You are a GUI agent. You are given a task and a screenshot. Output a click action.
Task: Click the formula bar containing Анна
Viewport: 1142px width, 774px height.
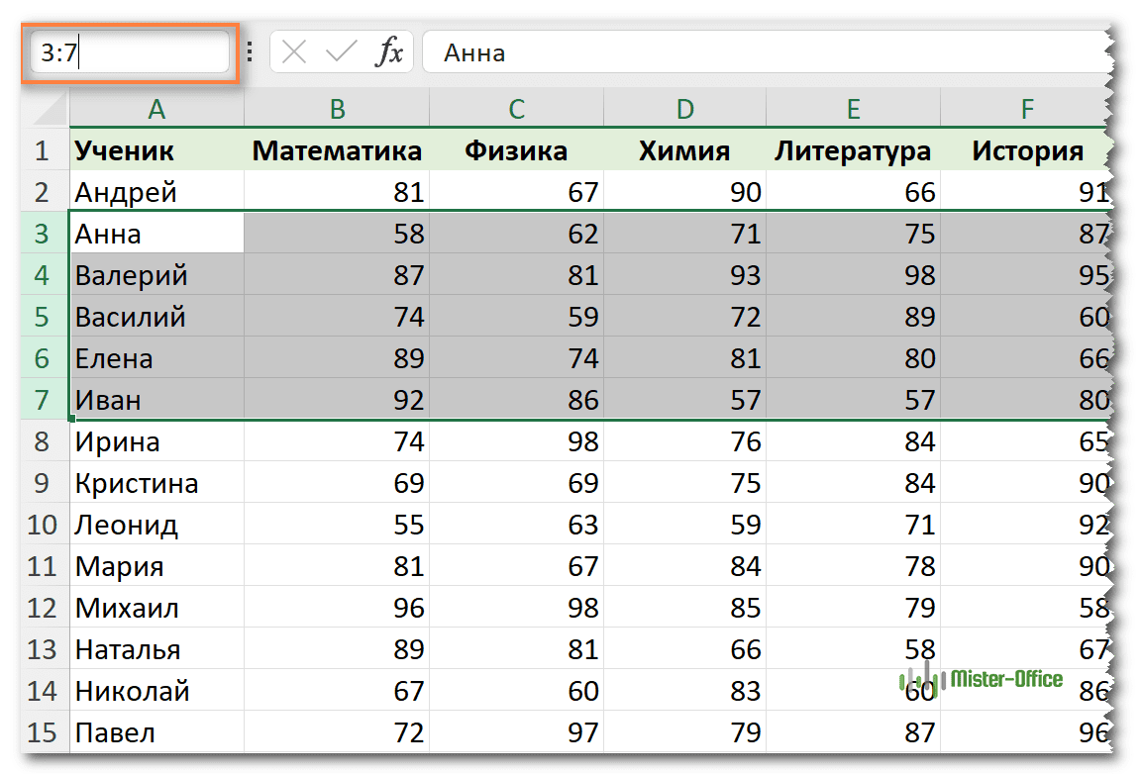tap(763, 52)
